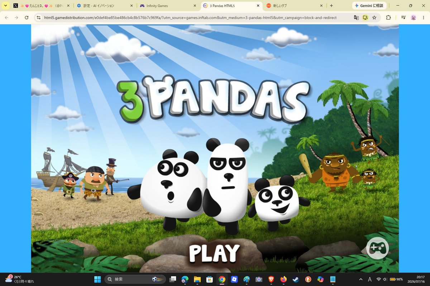The image size is (430, 286).
Task: Open more games via the gamepad icon
Action: click(x=377, y=248)
